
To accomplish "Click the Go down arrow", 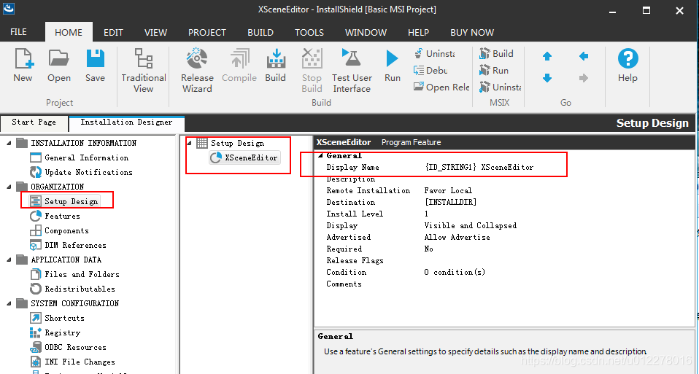I will (547, 78).
